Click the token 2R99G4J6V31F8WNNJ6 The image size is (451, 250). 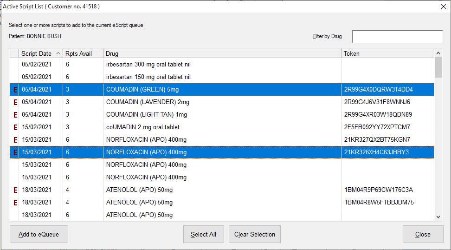[x=377, y=102]
